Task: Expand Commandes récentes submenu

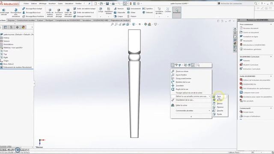Action: pos(191,111)
